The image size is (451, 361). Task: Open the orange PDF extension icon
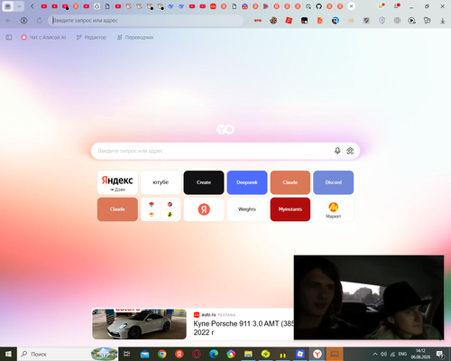319,21
